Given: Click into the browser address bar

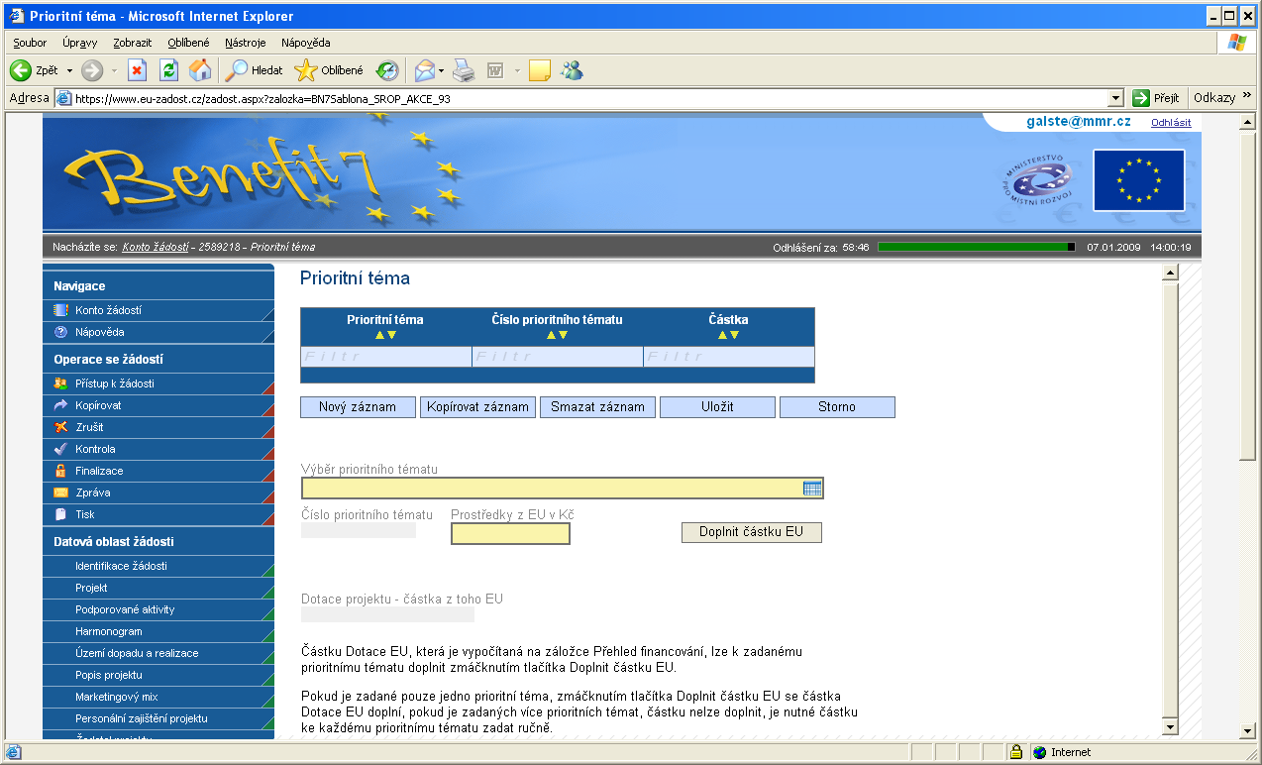Looking at the screenshot, I should coord(589,98).
